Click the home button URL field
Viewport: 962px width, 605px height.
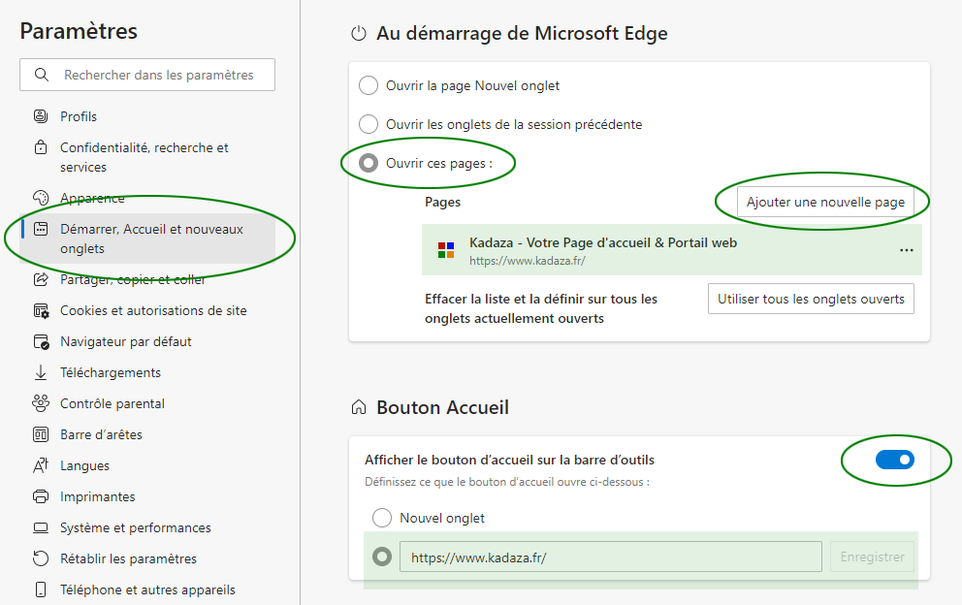(610, 557)
